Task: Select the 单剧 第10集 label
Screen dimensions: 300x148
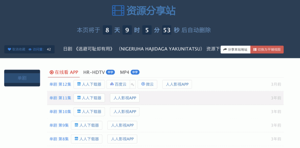Action: [x=60, y=112]
